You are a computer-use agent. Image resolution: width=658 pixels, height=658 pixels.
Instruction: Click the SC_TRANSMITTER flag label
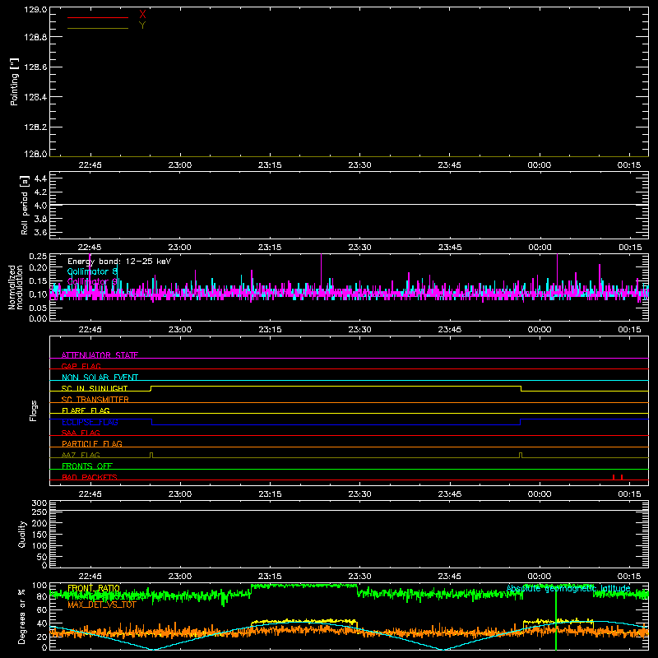point(95,400)
